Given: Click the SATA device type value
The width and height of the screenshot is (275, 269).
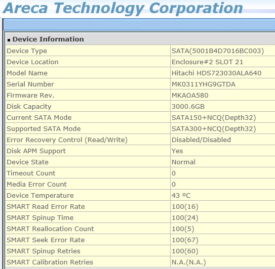Looking at the screenshot, I should (218, 51).
